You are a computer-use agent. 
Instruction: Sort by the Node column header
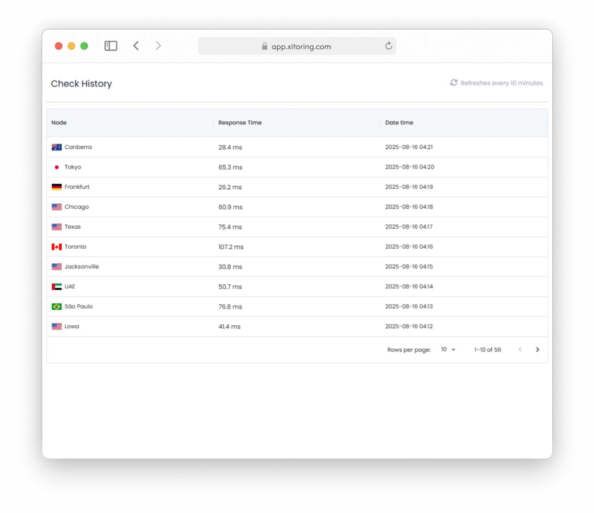59,123
